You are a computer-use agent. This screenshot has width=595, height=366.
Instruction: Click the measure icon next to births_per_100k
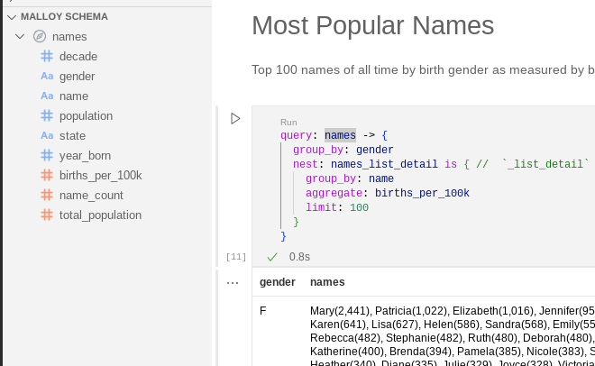[47, 175]
